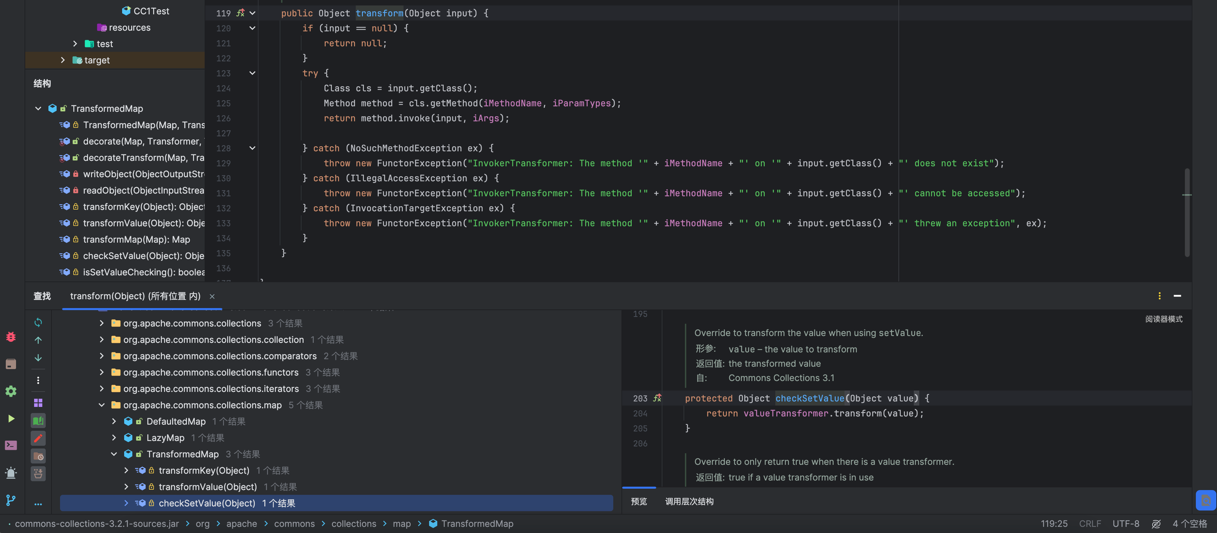
Task: Open the brown services panel icon
Action: (11, 364)
